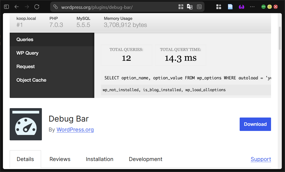285x172 pixels.
Task: Switch to the Reviews tab
Action: (x=60, y=159)
